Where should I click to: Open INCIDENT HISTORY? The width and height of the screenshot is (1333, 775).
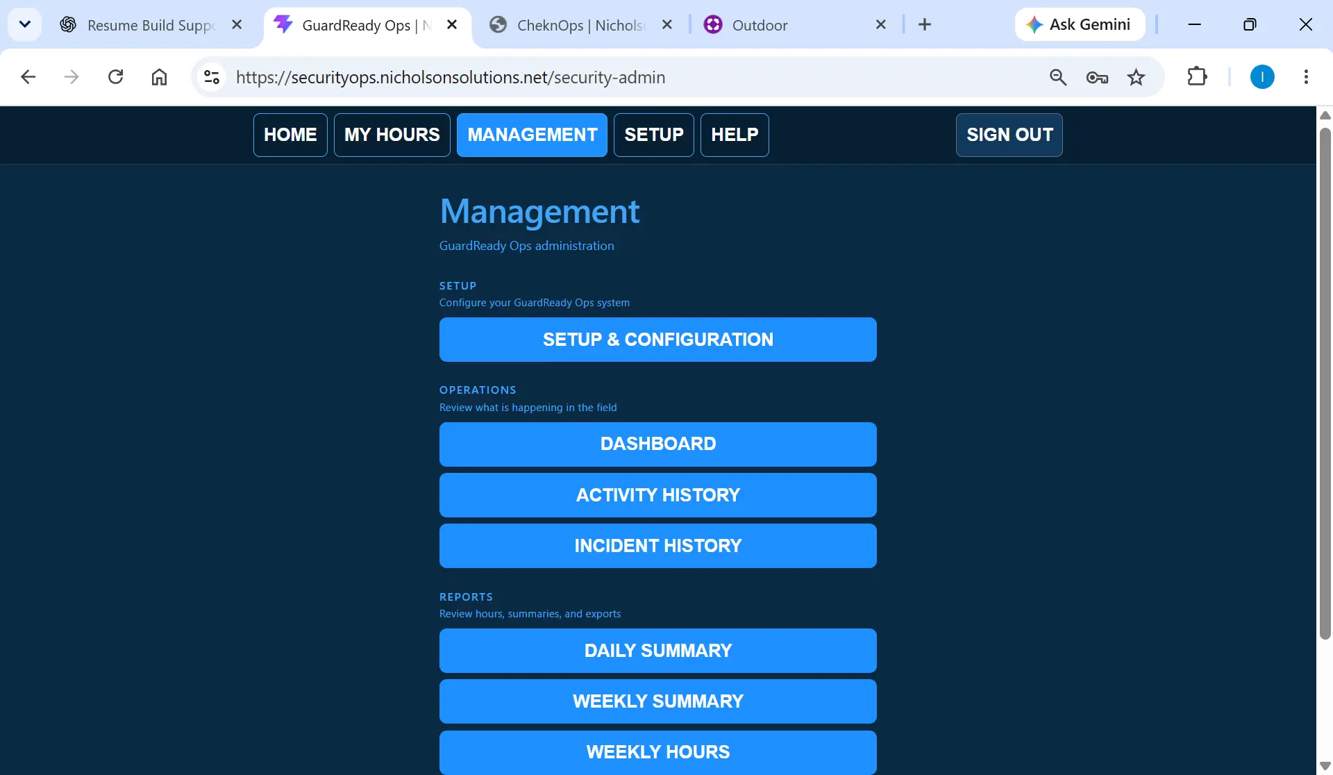658,546
